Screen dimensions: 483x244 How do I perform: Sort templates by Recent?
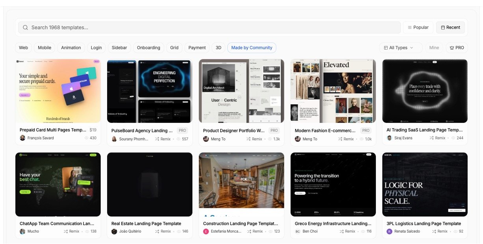click(x=450, y=28)
